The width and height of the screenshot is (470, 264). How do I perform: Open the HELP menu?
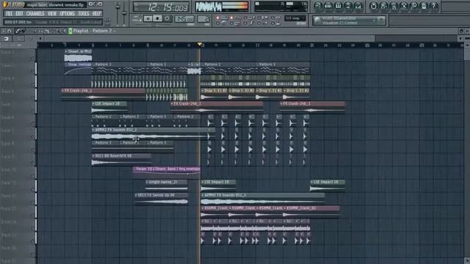(96, 14)
